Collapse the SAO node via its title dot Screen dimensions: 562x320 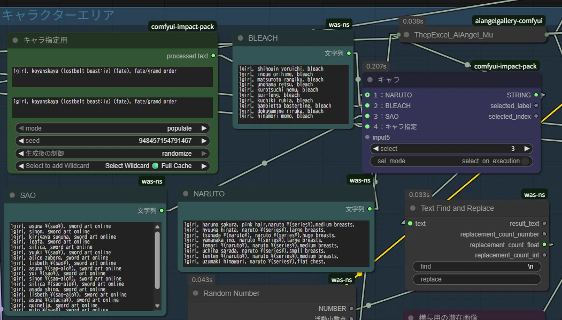12,195
